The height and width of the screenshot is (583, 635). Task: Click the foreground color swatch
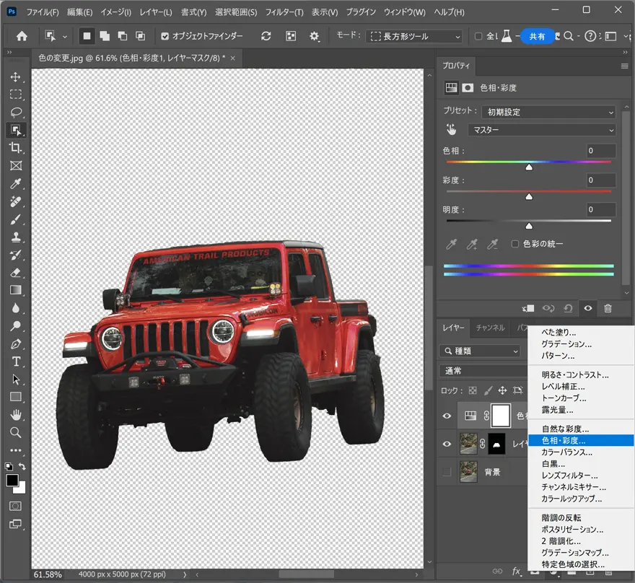pos(12,480)
